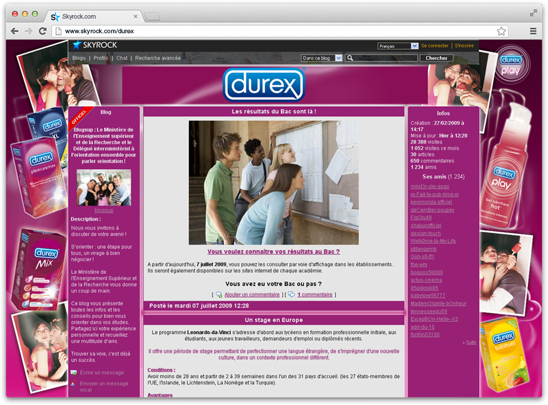
Task: Click the envelope icon beside Écrire un message
Action: (73, 372)
